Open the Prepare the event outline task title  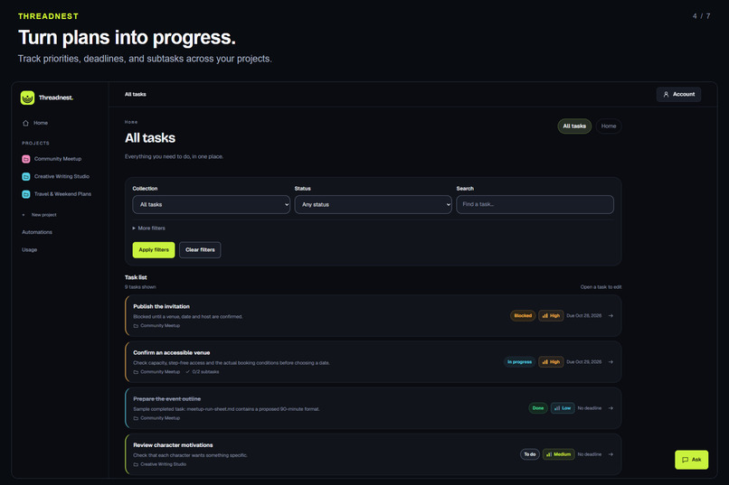tap(167, 399)
